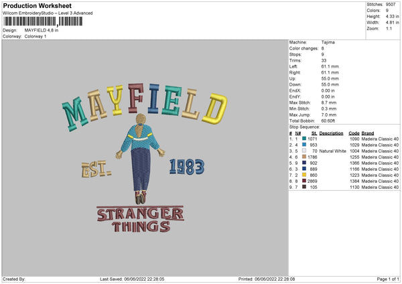Click the Zoom value 1:1
402x284 pixels.
click(x=389, y=28)
